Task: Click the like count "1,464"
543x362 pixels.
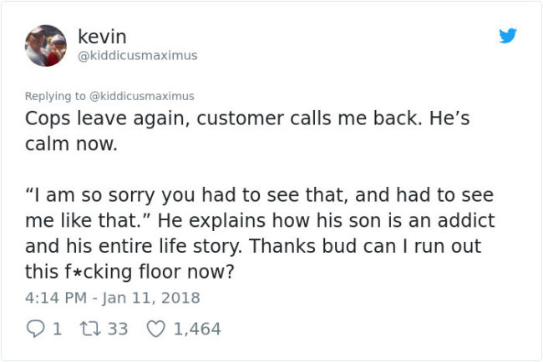Action: click(196, 329)
